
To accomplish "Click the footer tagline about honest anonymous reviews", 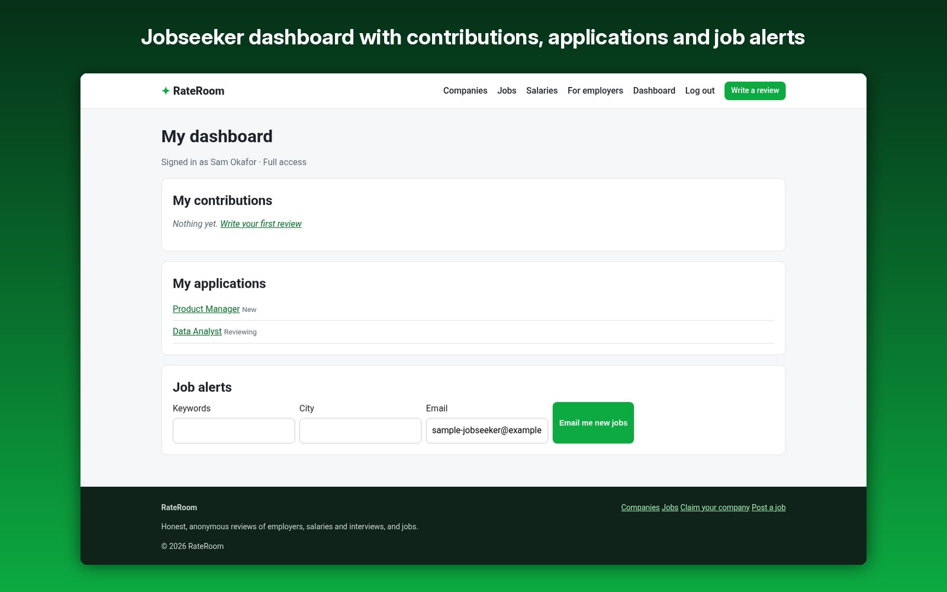I will [x=289, y=527].
